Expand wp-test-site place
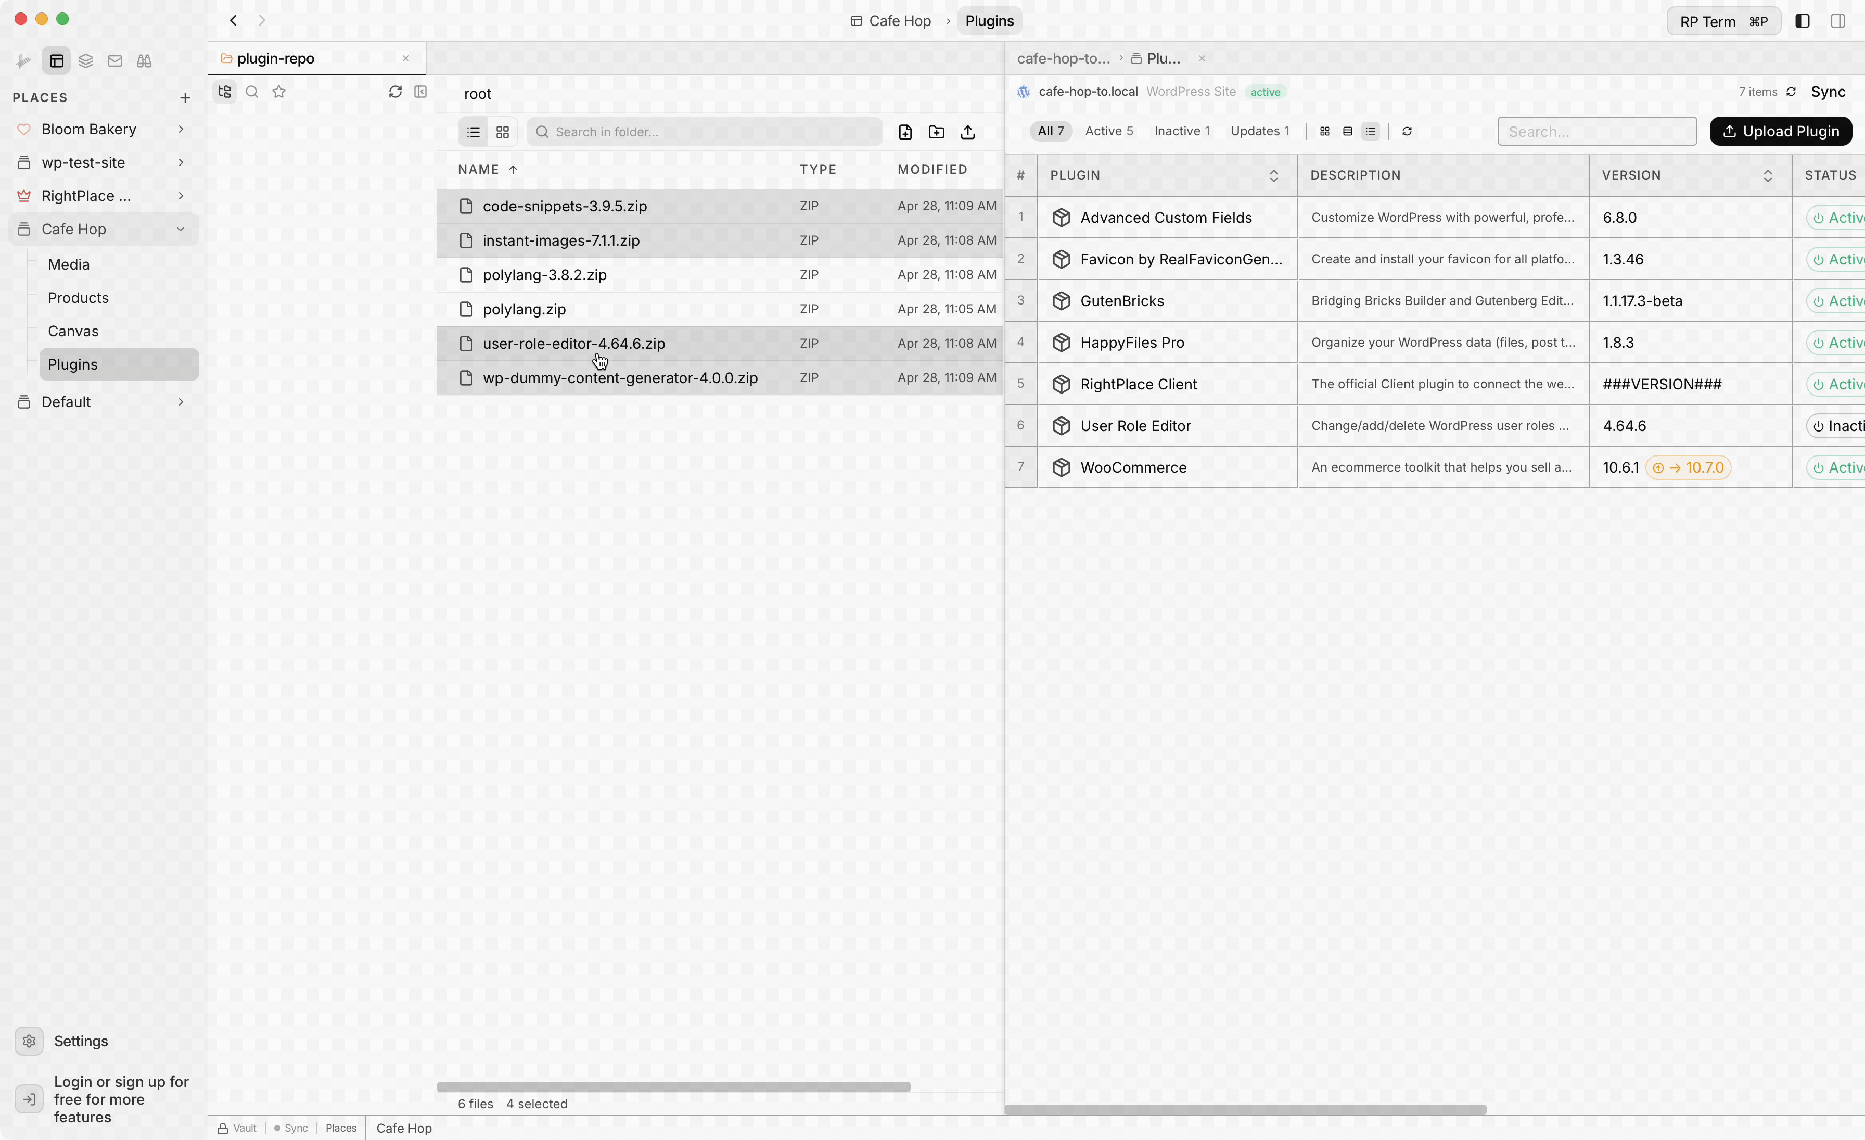 (181, 163)
